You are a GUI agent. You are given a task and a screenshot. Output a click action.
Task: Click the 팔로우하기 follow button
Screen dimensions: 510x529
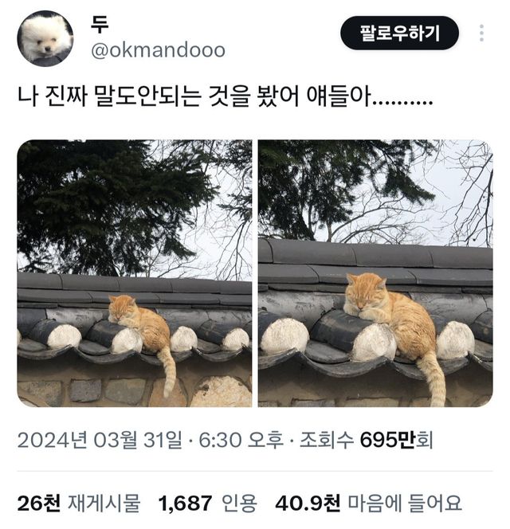click(399, 33)
